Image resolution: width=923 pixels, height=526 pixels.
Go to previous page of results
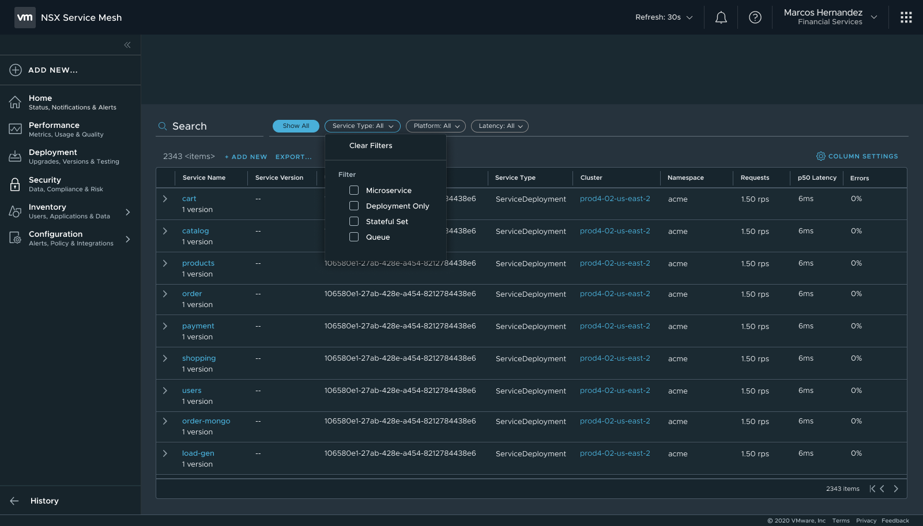pyautogui.click(x=882, y=489)
